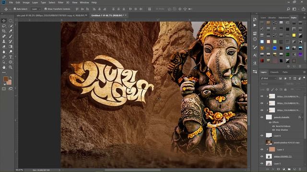This screenshot has width=307, height=172.
Task: Collapse the fx effects arrow on ganesh layer
Action: point(303,117)
